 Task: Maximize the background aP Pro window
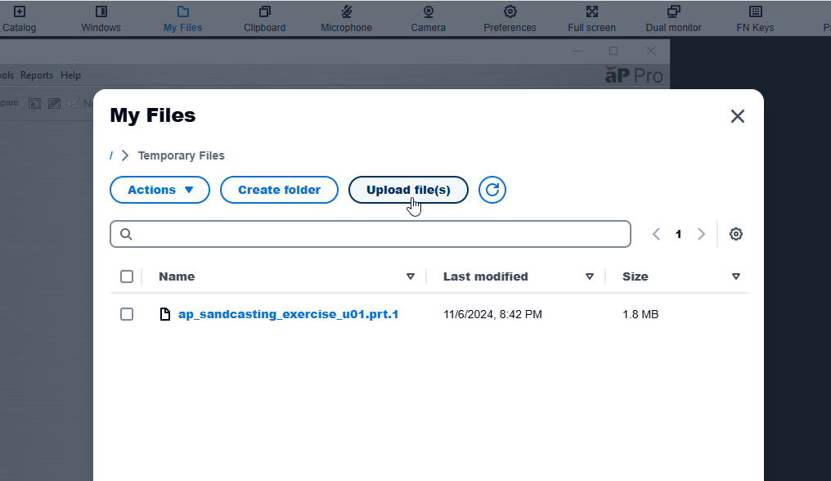click(x=613, y=51)
